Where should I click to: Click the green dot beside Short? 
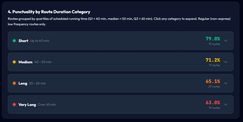(14, 41)
